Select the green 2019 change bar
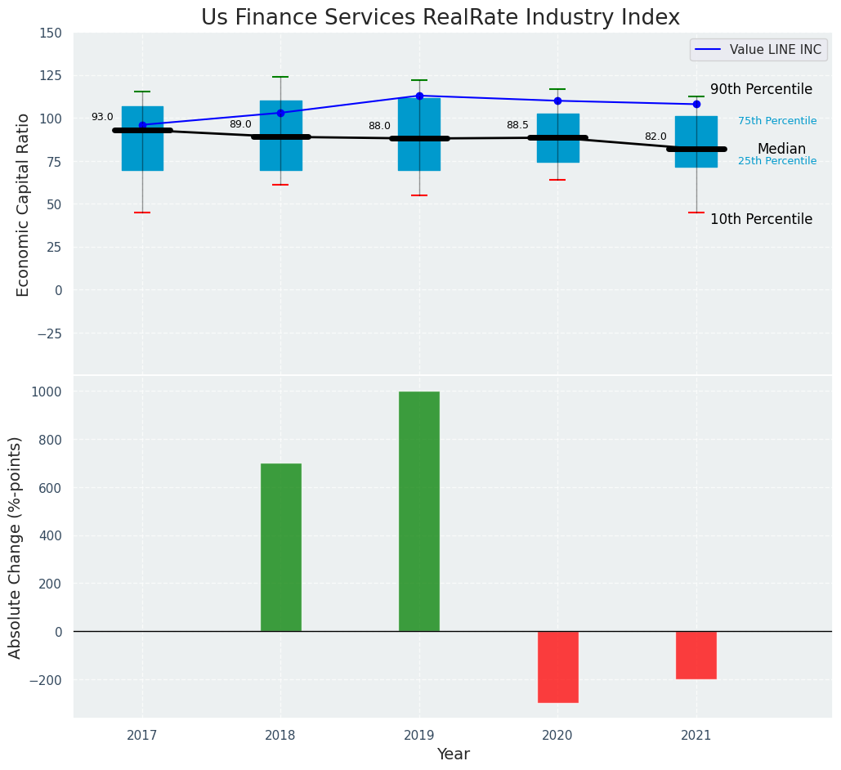The width and height of the screenshot is (841, 770). click(x=419, y=512)
